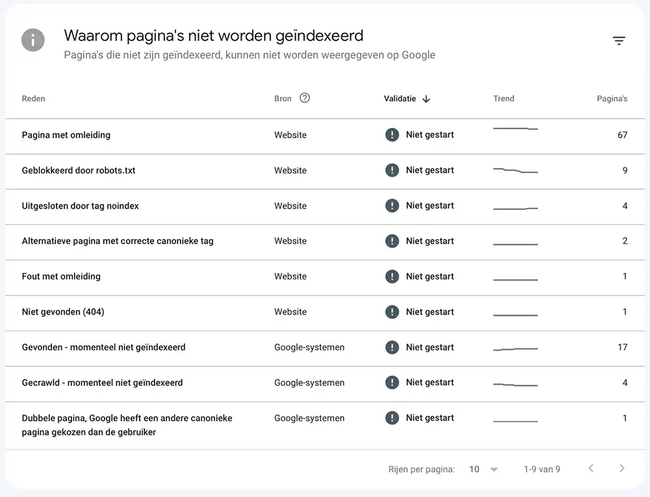Click the Rijen per pagina label
This screenshot has width=650, height=497.
point(422,469)
